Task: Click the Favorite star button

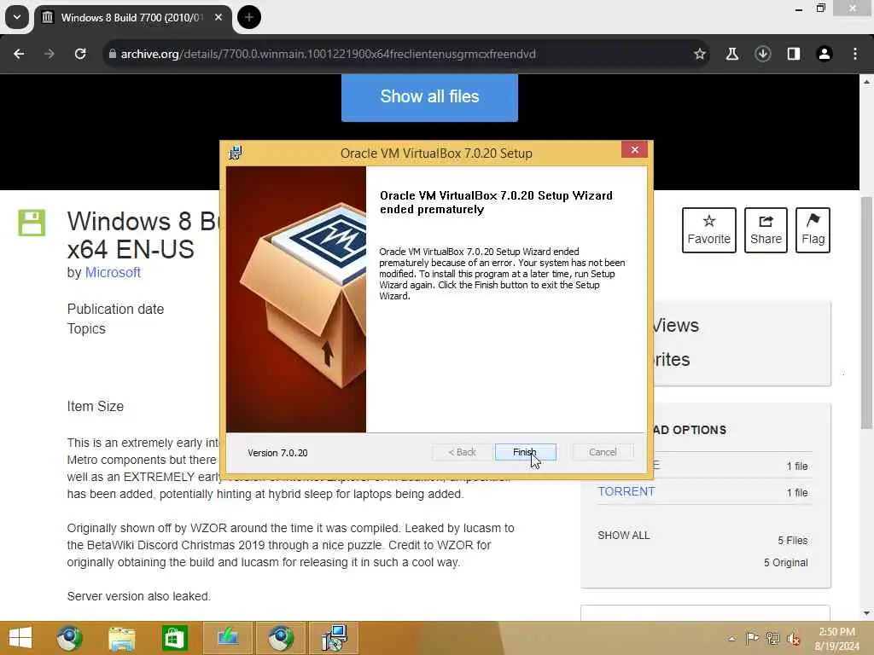Action: click(709, 230)
